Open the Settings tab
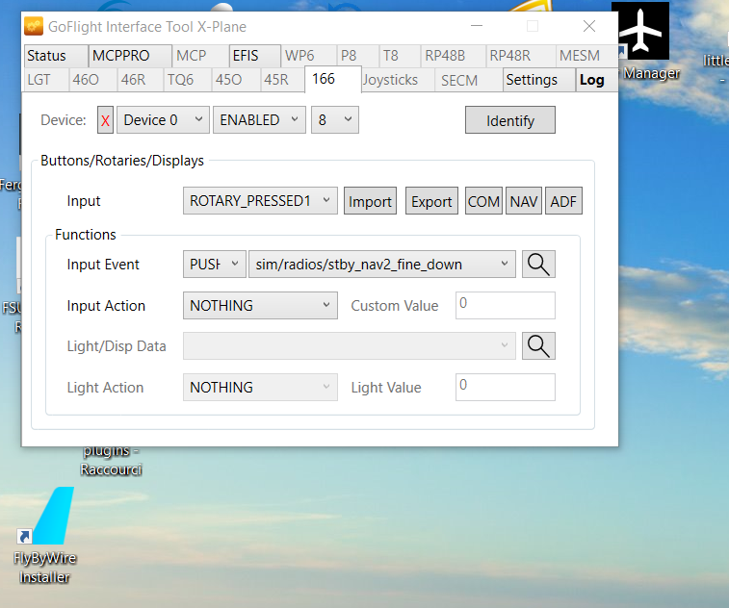Image resolution: width=729 pixels, height=608 pixels. (539, 80)
